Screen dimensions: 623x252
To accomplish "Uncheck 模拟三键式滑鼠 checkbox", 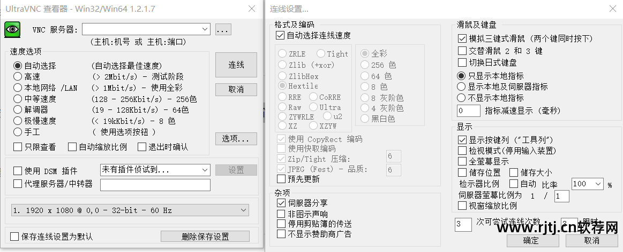I will click(x=462, y=38).
